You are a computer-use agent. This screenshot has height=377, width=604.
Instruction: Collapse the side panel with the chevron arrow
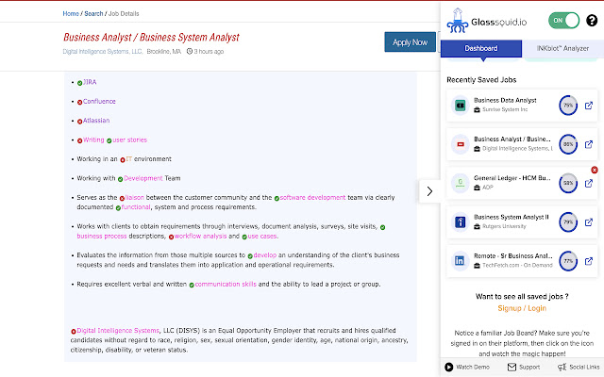(430, 191)
